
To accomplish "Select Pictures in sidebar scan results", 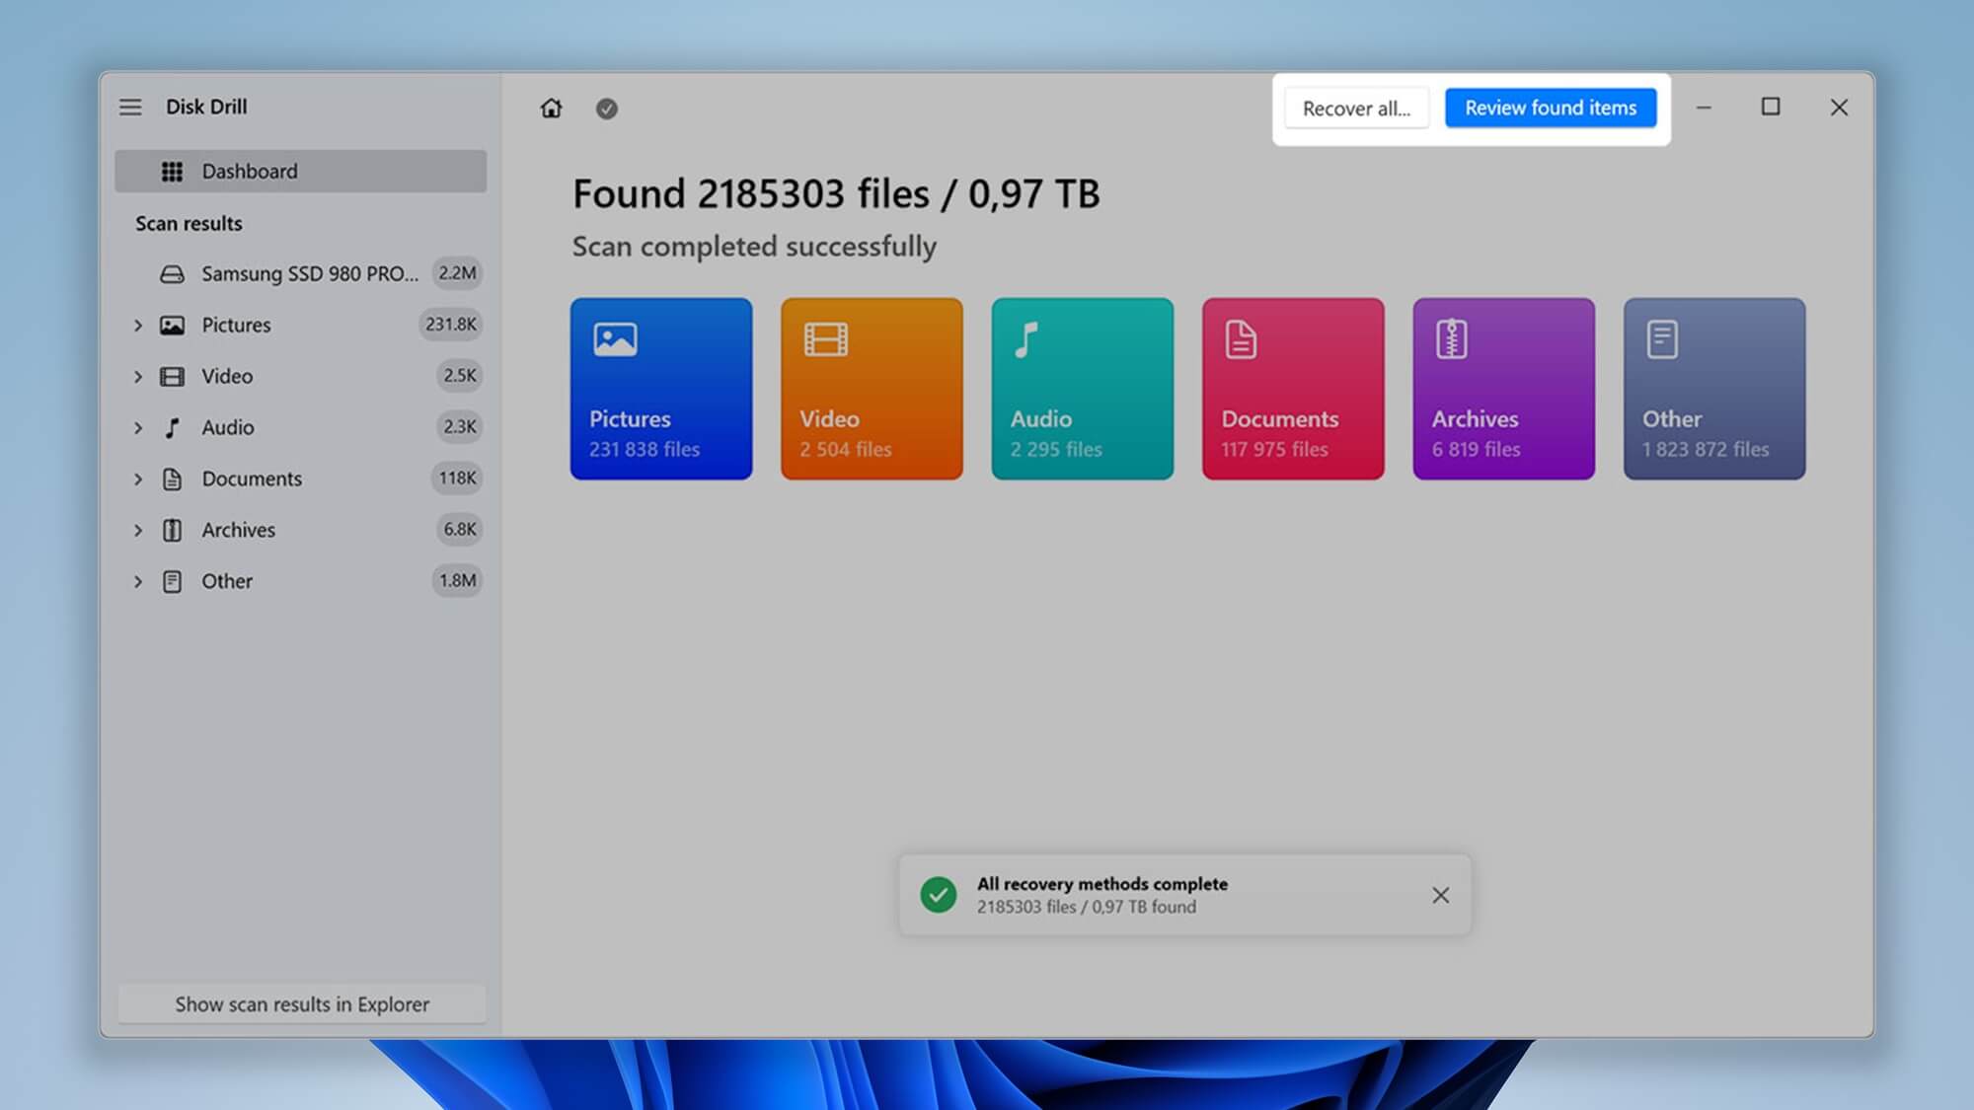I will (x=301, y=325).
